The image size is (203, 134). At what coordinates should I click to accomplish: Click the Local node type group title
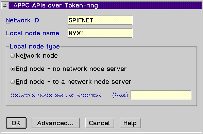coord(35,46)
